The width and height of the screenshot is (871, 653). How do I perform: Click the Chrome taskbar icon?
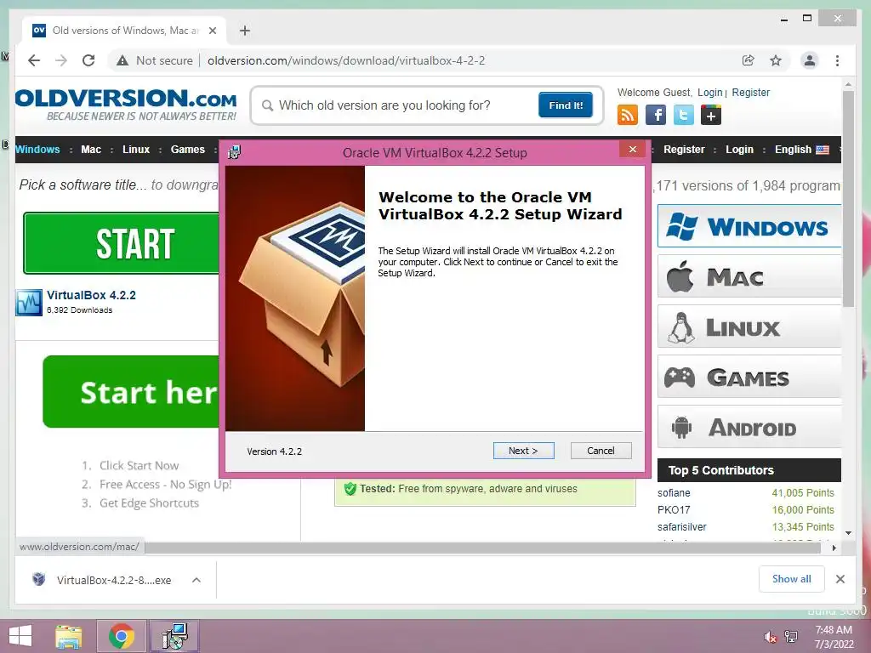pyautogui.click(x=122, y=636)
